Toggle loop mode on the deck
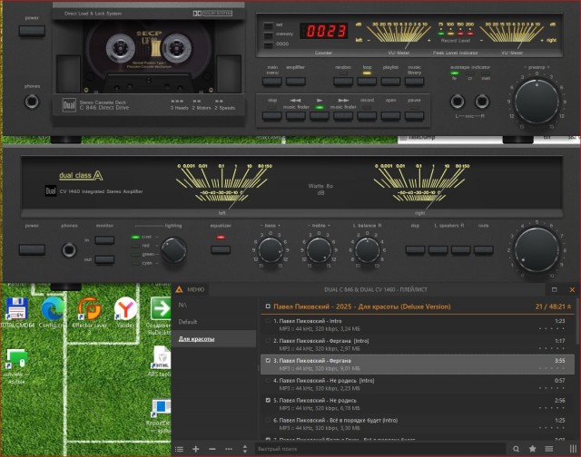This screenshot has height=457, width=581. (x=367, y=82)
